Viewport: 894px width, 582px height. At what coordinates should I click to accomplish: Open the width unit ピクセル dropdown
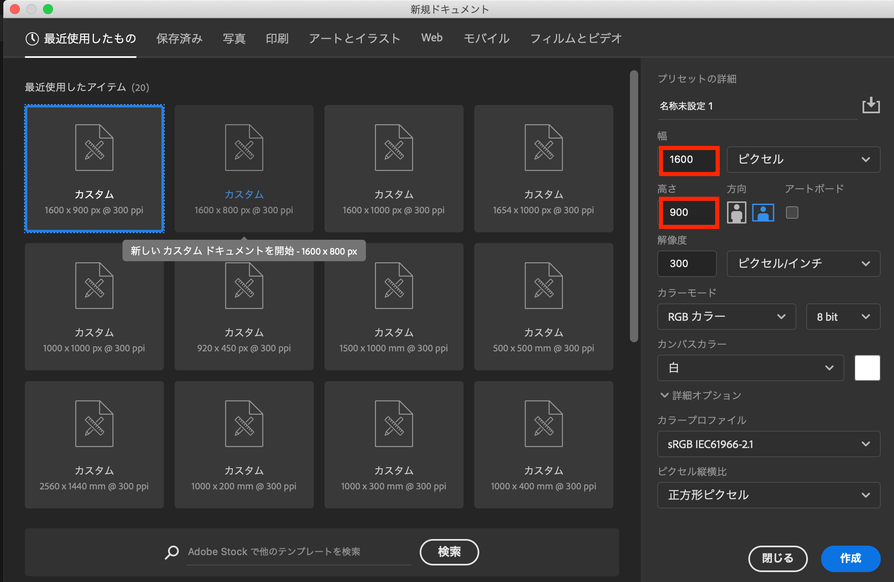(x=803, y=160)
